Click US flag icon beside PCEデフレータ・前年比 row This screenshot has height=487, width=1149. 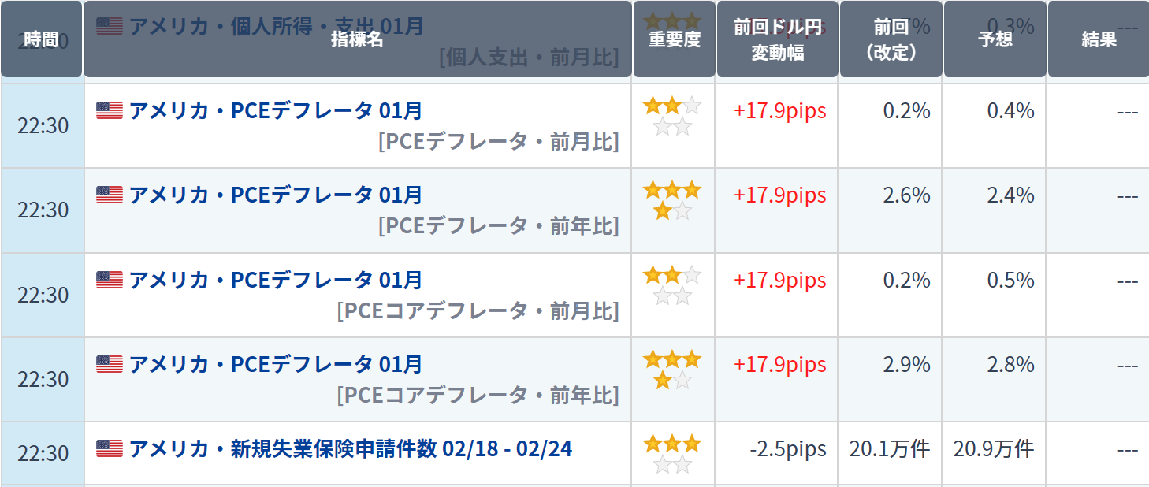point(110,195)
